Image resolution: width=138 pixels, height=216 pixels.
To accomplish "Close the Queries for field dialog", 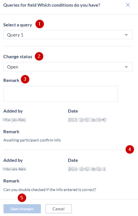I will 128,5.
